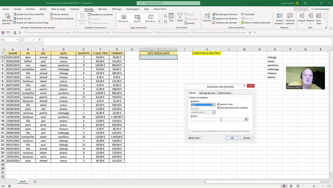Switch to Alerte d'erreur tab
This screenshot has width=333, height=188.
pyautogui.click(x=225, y=93)
